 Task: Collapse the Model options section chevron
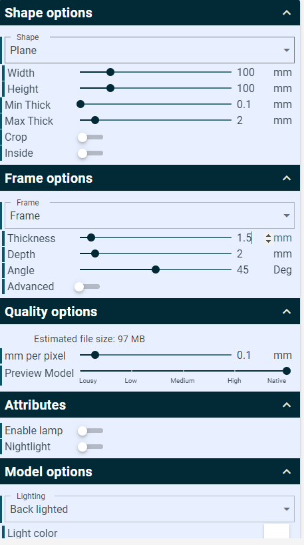click(287, 472)
